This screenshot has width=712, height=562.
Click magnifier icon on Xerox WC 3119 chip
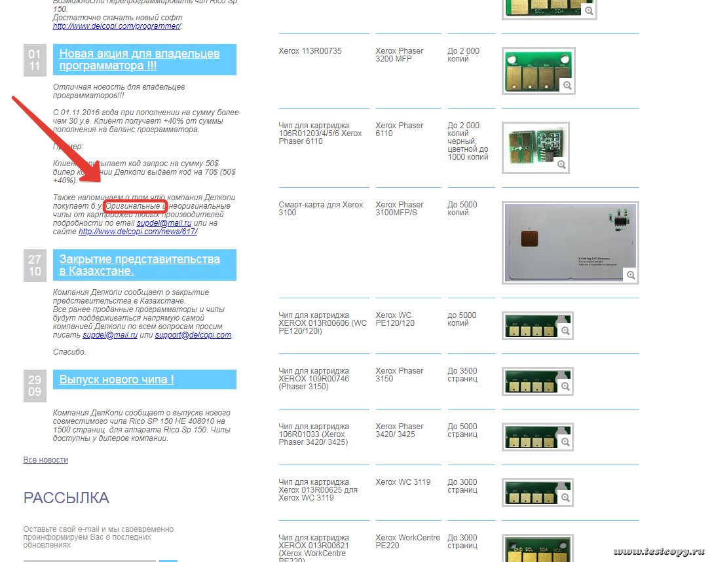coord(565,499)
